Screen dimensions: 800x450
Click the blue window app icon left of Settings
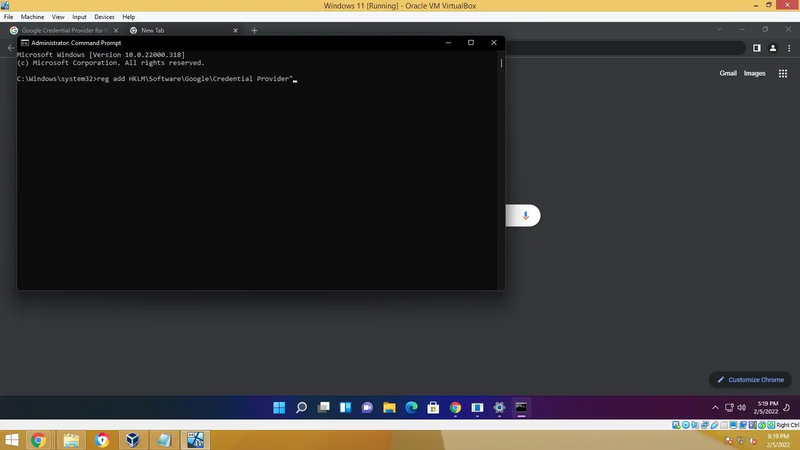coord(477,408)
